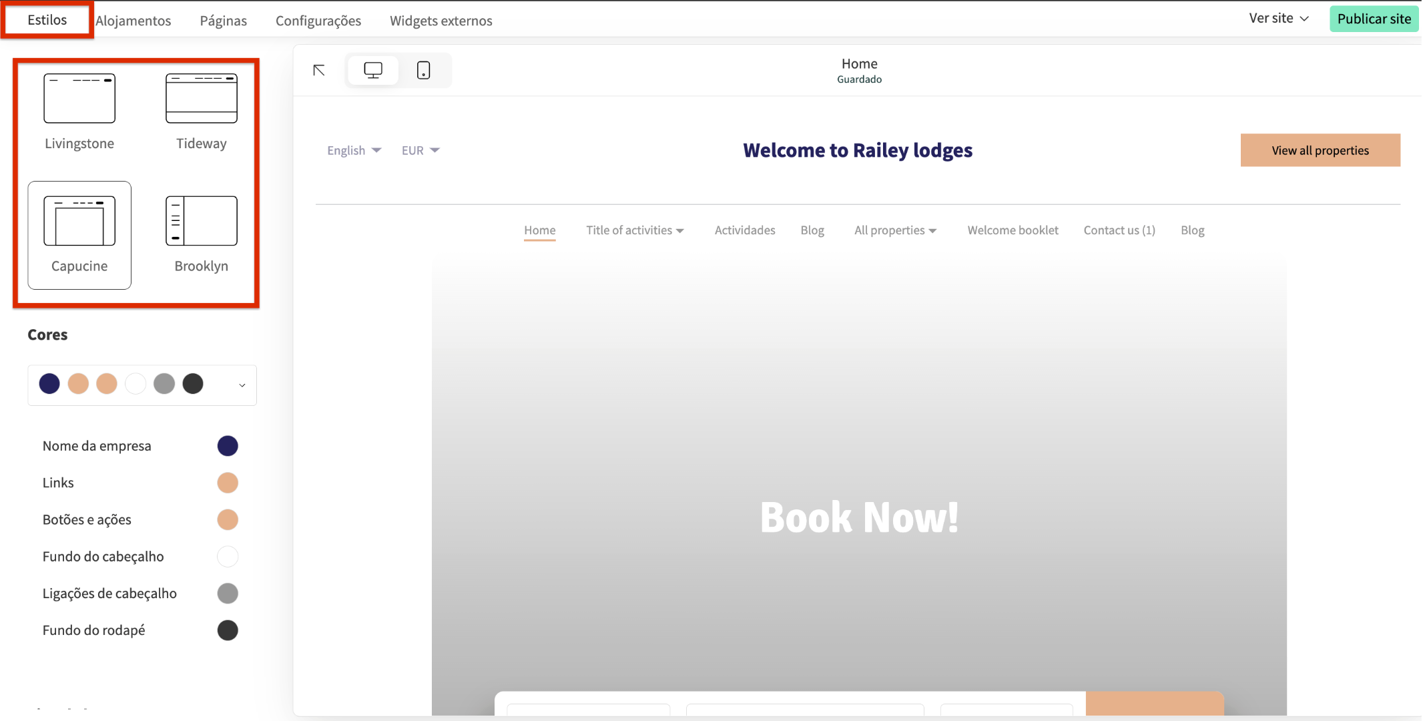The image size is (1423, 721).
Task: Click the collapse arrow icon
Action: tap(319, 70)
